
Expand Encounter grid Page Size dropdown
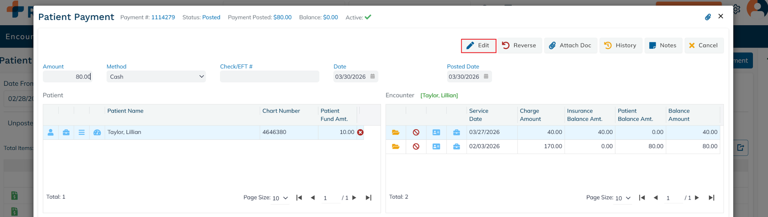tap(623, 198)
